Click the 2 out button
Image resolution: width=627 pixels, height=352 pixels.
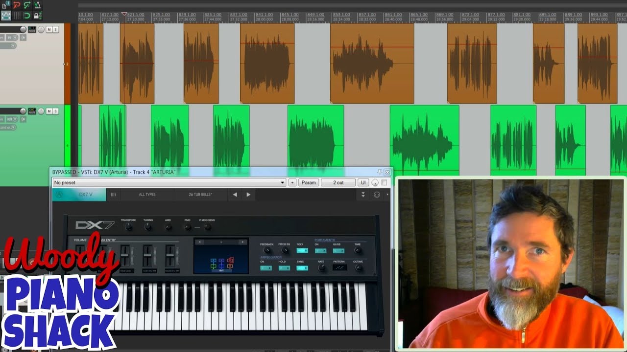338,183
